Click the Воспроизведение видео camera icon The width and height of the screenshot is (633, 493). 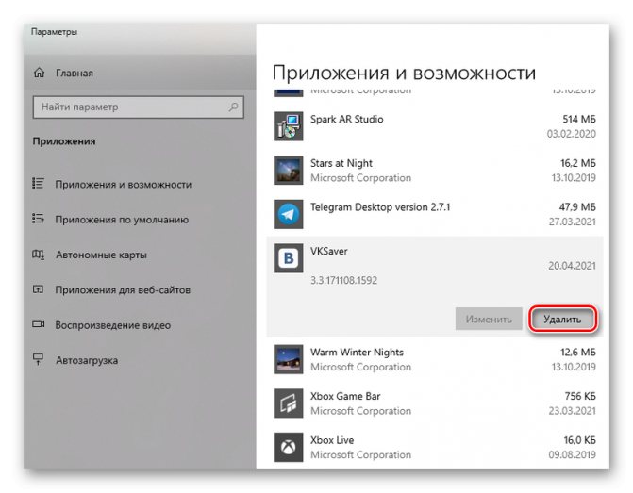(x=38, y=324)
